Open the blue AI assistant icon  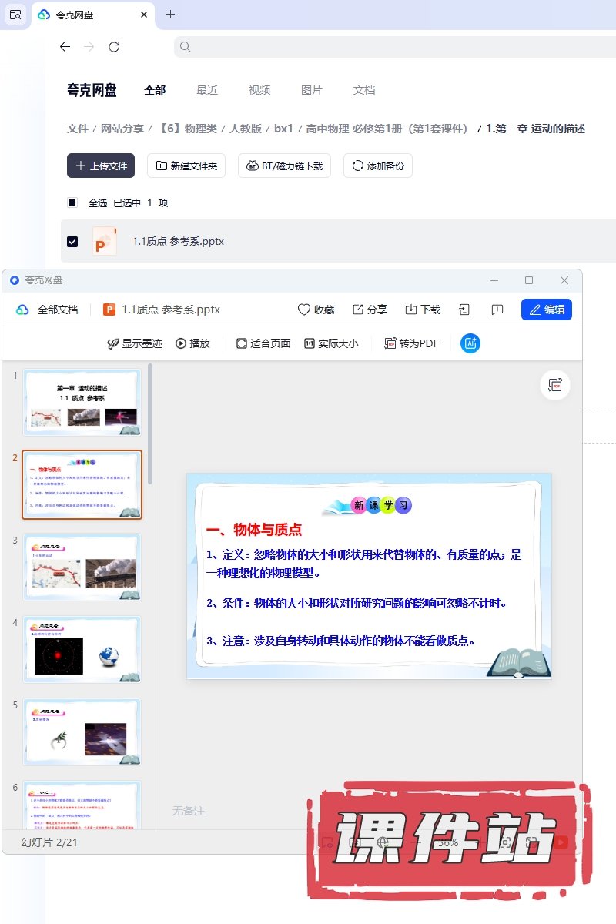(470, 343)
